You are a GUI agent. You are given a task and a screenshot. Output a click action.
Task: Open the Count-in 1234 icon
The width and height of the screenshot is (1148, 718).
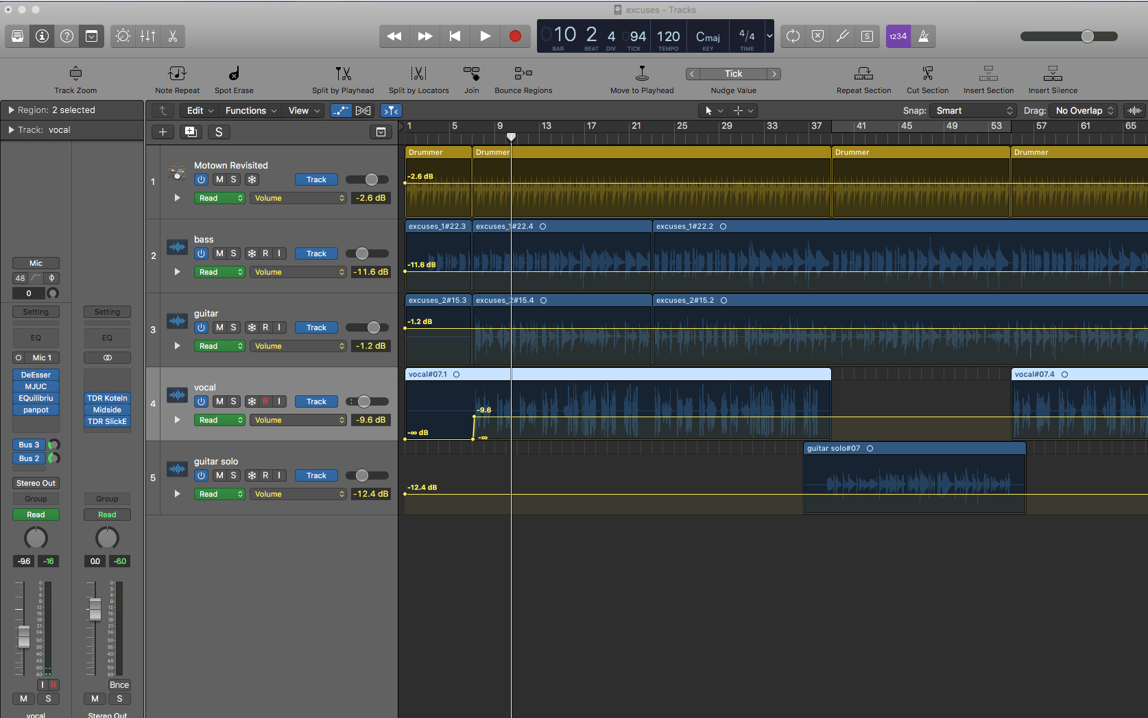click(x=898, y=36)
